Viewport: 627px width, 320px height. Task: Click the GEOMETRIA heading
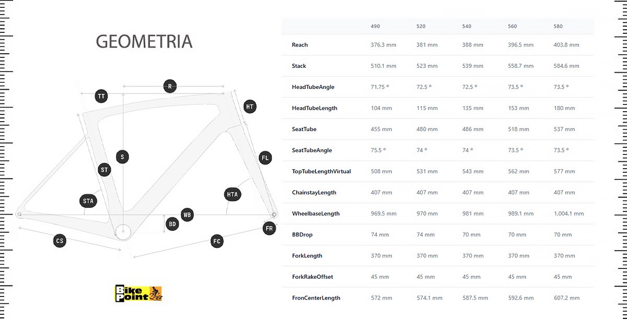(x=144, y=42)
